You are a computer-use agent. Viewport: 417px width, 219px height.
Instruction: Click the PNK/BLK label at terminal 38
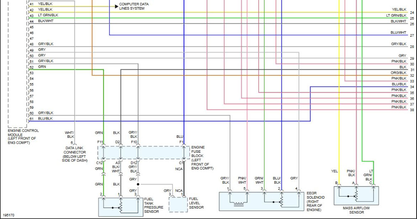coord(399,107)
